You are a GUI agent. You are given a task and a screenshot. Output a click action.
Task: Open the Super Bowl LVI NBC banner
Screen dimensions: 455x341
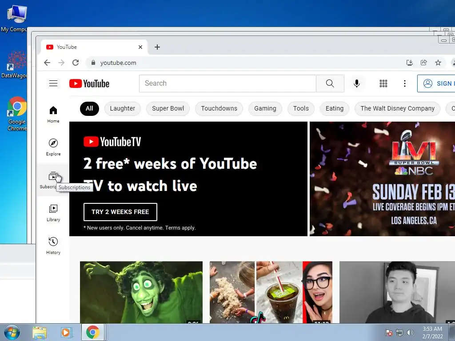coord(382,179)
